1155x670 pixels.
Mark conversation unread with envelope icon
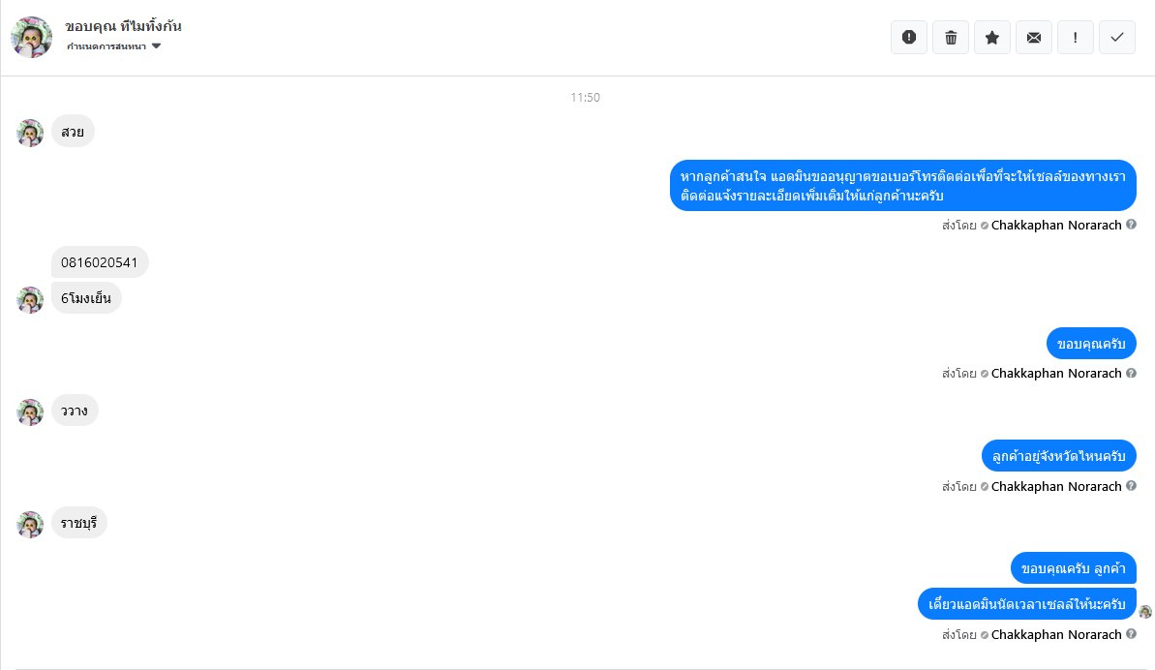pos(1034,38)
